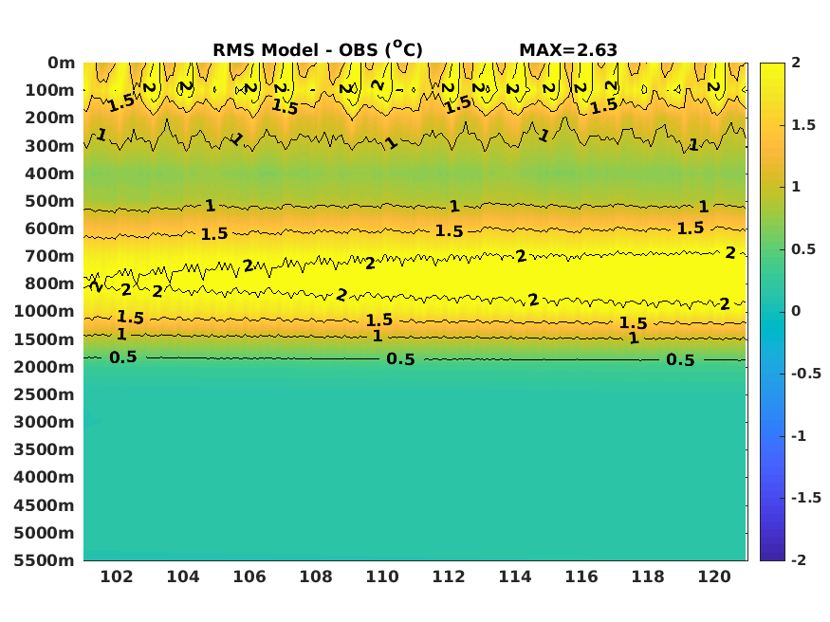The width and height of the screenshot is (830, 622).
Task: Select the '108' x-axis tick label
Action: 316,576
